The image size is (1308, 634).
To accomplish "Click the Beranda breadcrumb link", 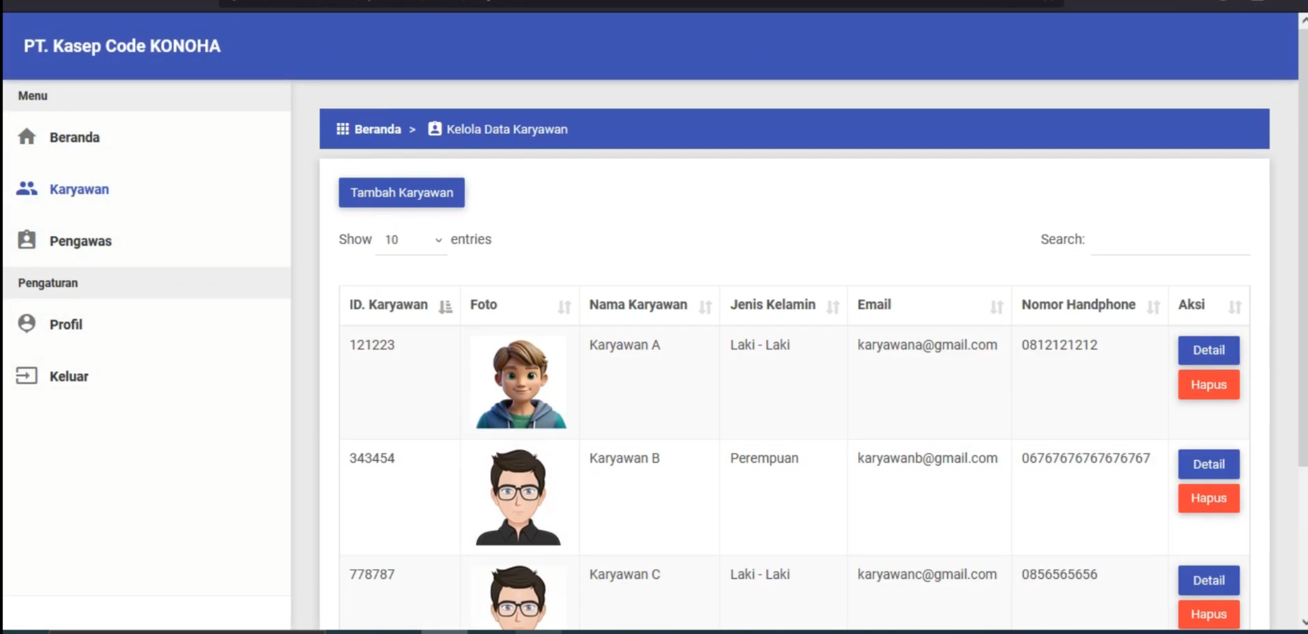I will click(378, 129).
